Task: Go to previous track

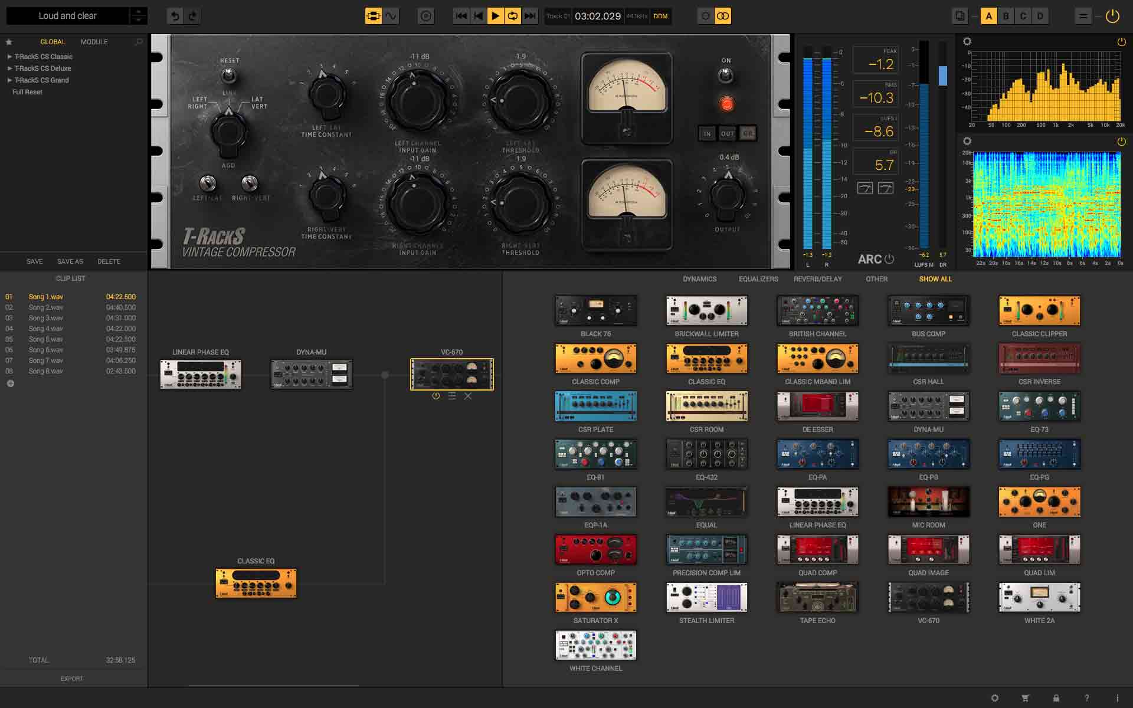Action: pyautogui.click(x=479, y=16)
